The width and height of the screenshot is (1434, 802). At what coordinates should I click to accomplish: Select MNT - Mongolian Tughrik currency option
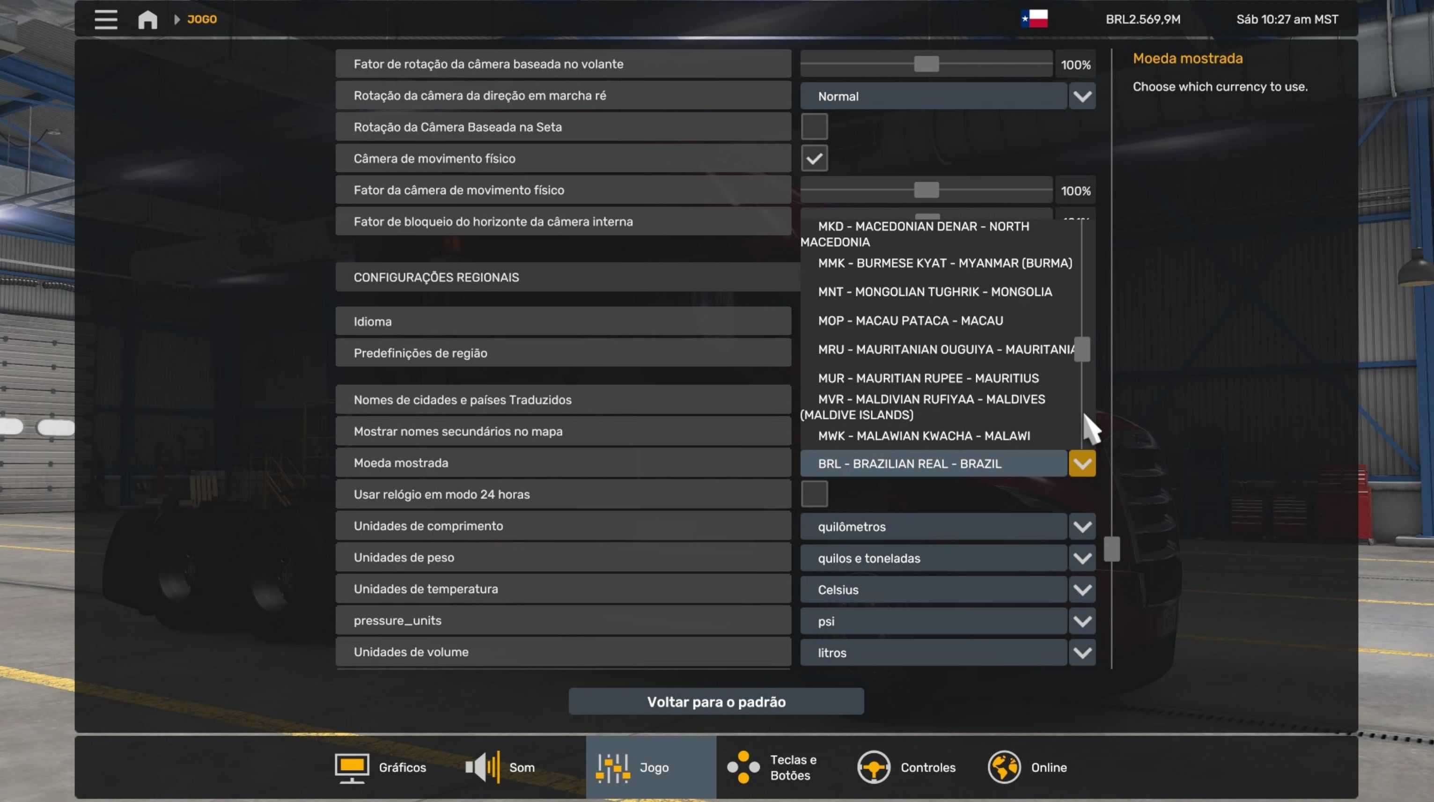934,292
